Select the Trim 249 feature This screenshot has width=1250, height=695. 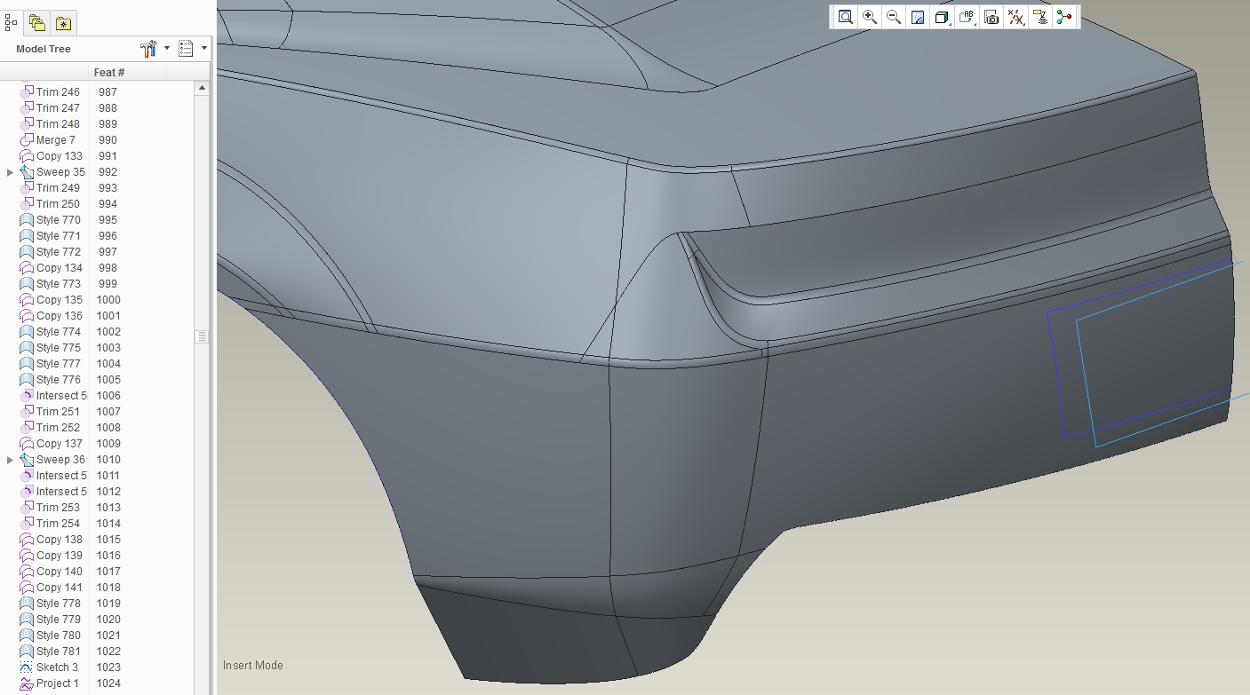[x=58, y=188]
